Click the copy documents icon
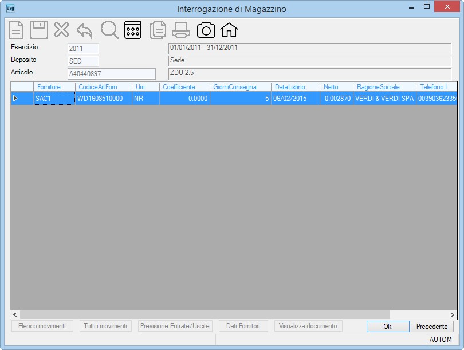The width and height of the screenshot is (464, 350). coord(158,30)
